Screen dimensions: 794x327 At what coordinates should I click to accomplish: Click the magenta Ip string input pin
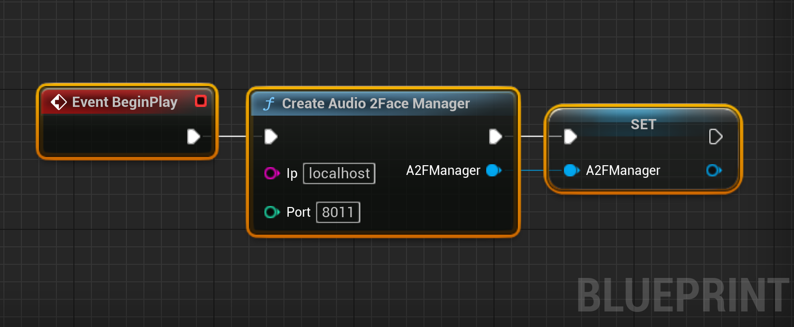pos(271,173)
